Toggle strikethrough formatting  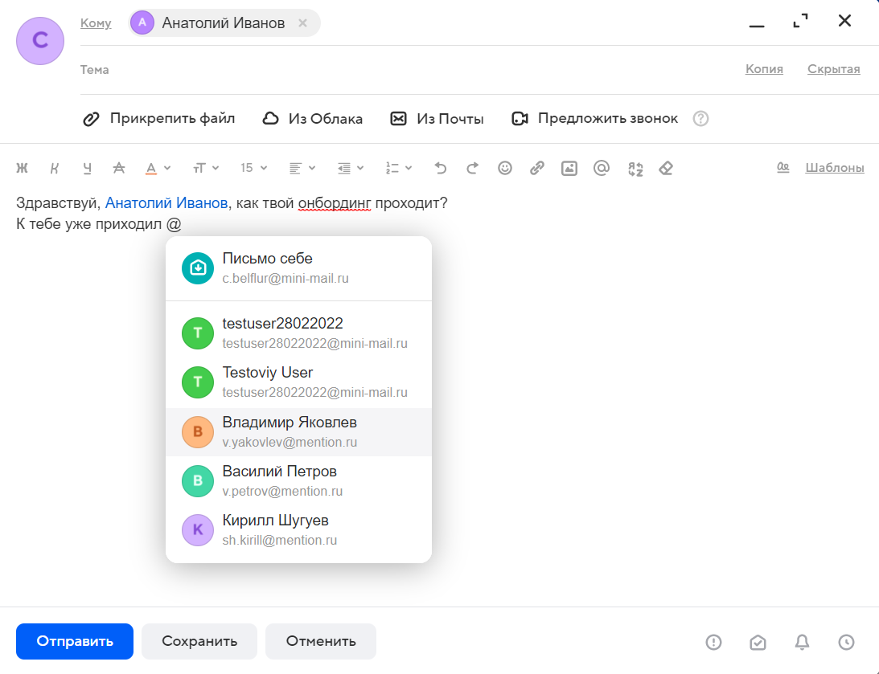pyautogui.click(x=118, y=168)
